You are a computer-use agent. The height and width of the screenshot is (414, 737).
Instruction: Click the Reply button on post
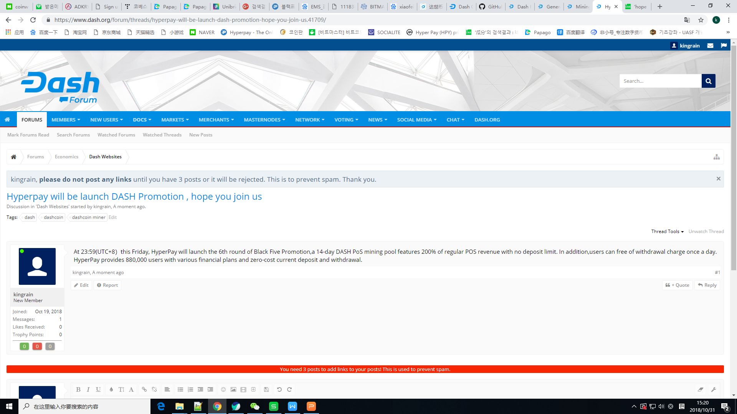click(707, 285)
